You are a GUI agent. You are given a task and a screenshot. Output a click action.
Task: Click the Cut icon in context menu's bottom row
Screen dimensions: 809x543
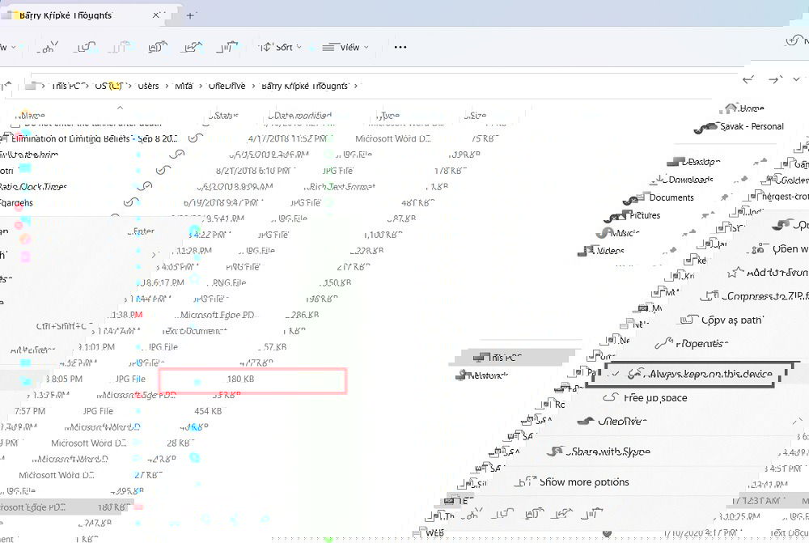[472, 514]
